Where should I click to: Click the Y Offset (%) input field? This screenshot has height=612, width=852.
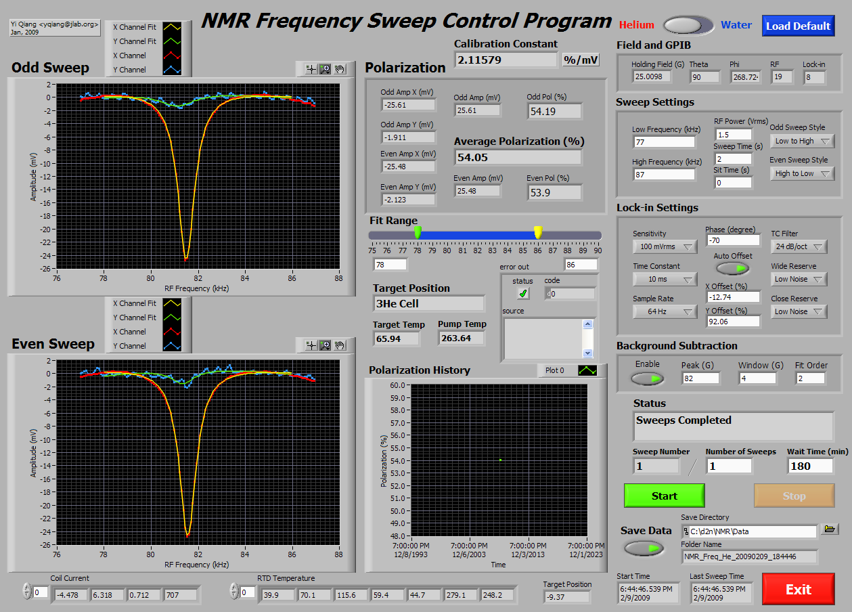tap(733, 321)
